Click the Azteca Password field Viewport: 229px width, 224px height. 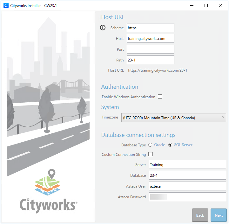[187, 197]
